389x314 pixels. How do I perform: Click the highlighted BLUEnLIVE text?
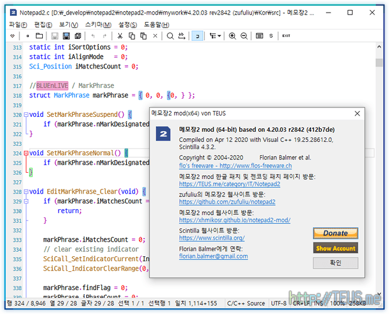pos(52,86)
